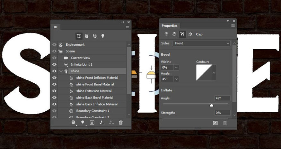Viewport: 281px width, 149px height.
Task: Switch to Mesh properties icon
Action: click(166, 34)
